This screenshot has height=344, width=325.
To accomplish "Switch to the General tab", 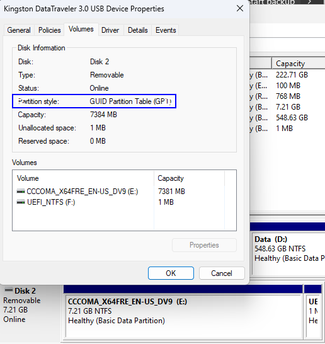I will pos(19,30).
